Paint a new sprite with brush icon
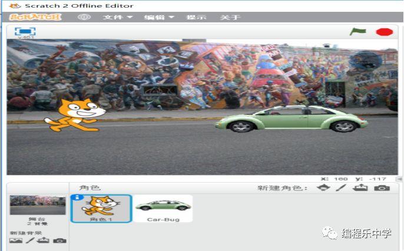The width and height of the screenshot is (404, 251). click(341, 187)
